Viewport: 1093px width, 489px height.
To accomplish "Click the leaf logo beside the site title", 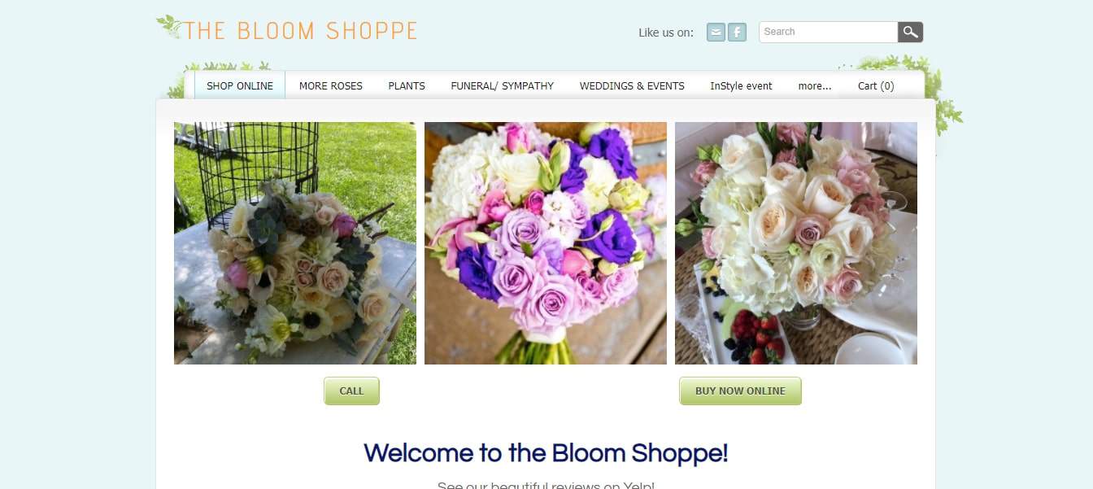I will point(169,27).
